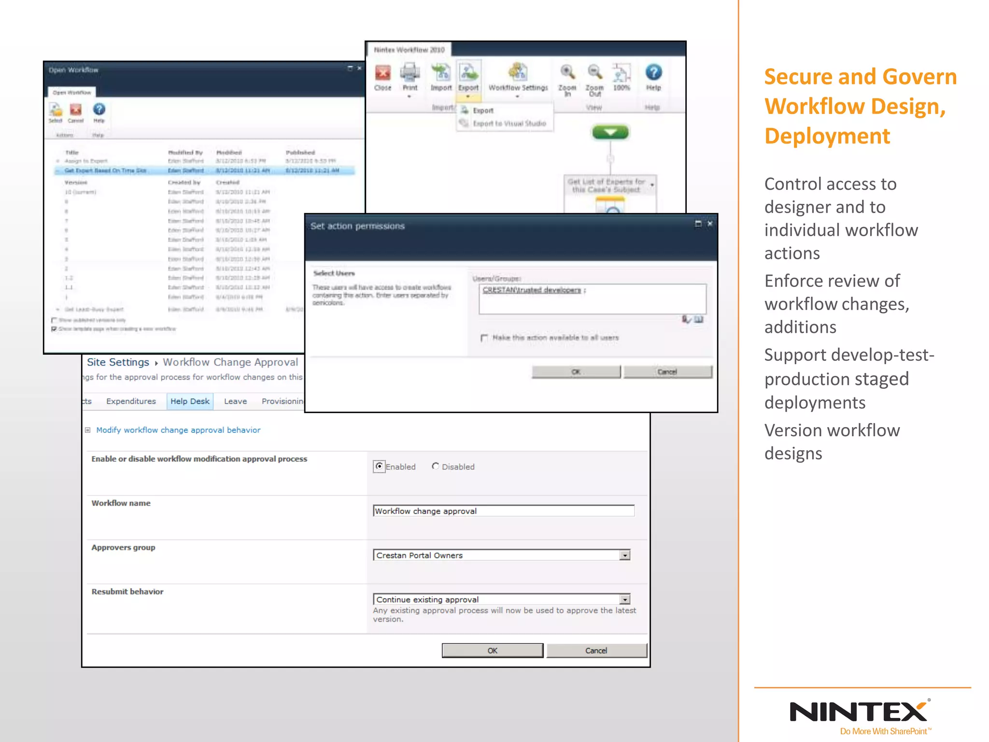The image size is (989, 742).
Task: Click the Export menu entry icon
Action: [465, 110]
